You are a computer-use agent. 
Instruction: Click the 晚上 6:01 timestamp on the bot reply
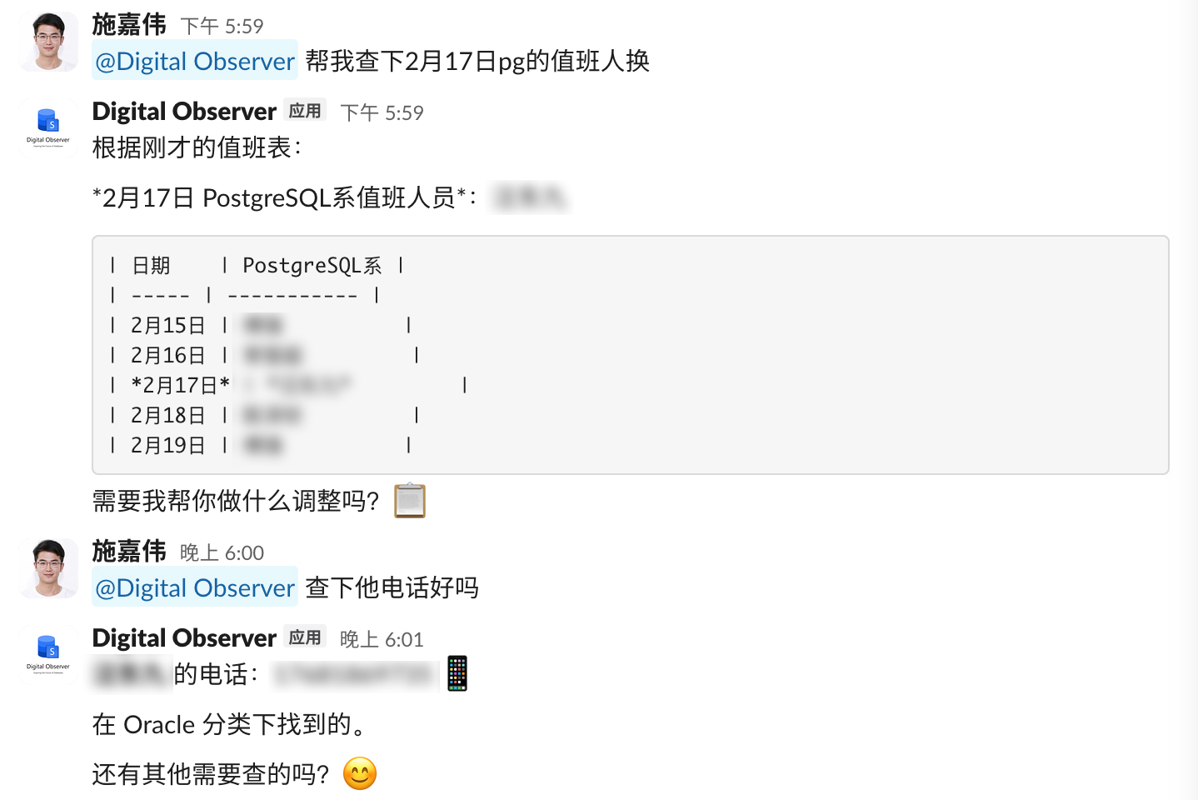click(382, 639)
